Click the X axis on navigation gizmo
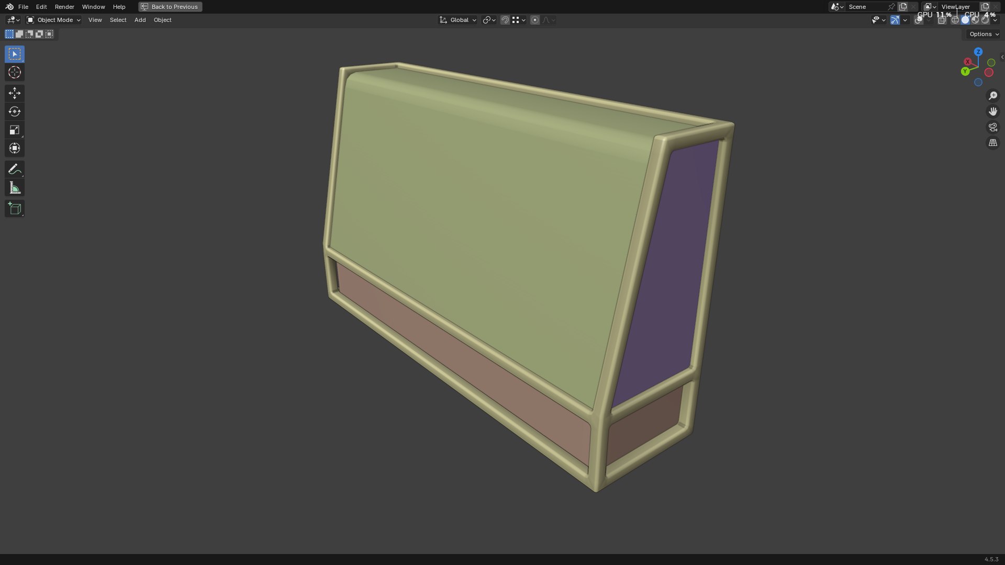The image size is (1005, 565). tap(968, 62)
